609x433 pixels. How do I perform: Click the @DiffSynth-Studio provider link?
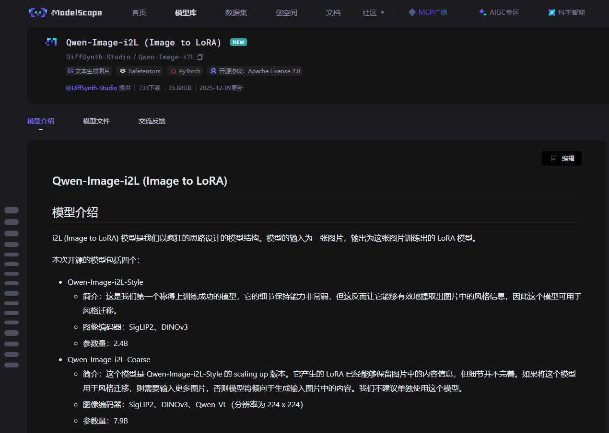pos(91,88)
